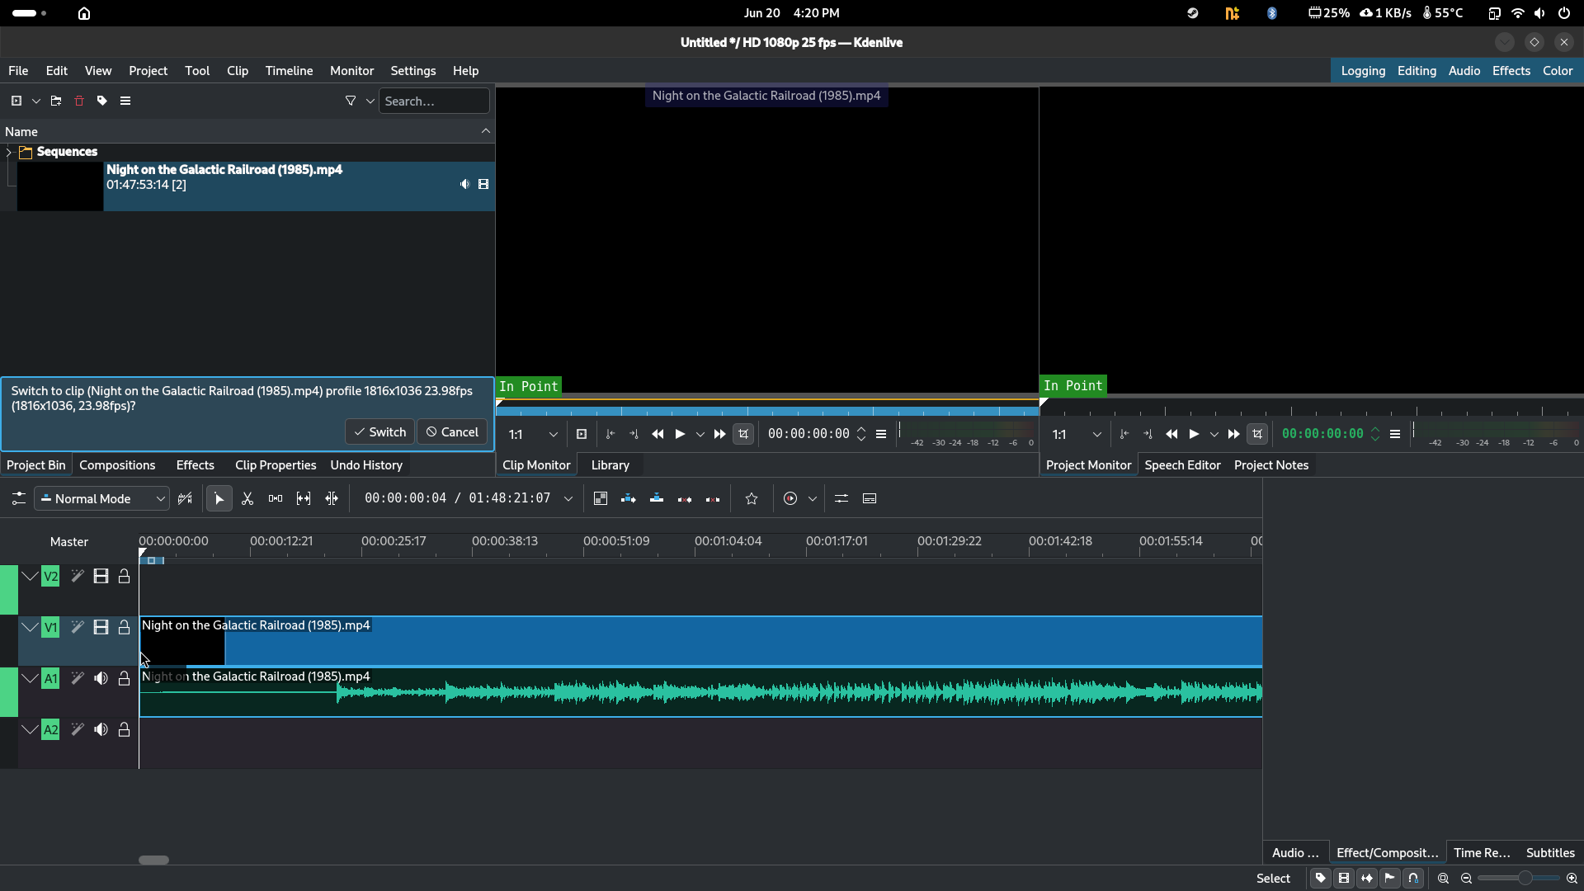Open timeline duration display dropdown arrow
The width and height of the screenshot is (1584, 891).
tap(568, 499)
